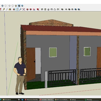Screen dimensions: 101x101
Task: Switch to the Chrome taskbar window
Action: [62, 100]
